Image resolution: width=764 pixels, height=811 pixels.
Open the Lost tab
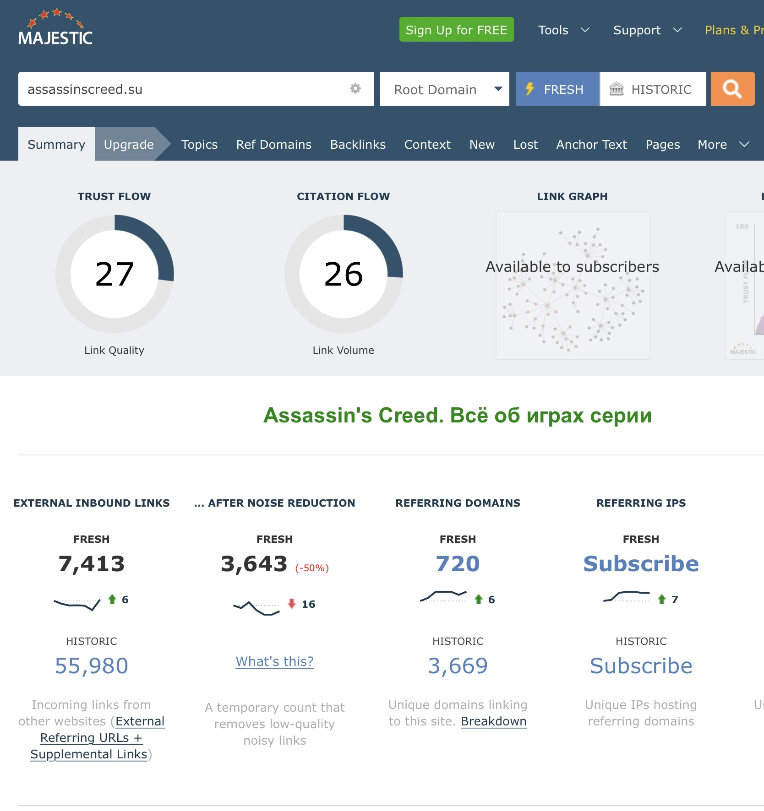click(x=525, y=145)
